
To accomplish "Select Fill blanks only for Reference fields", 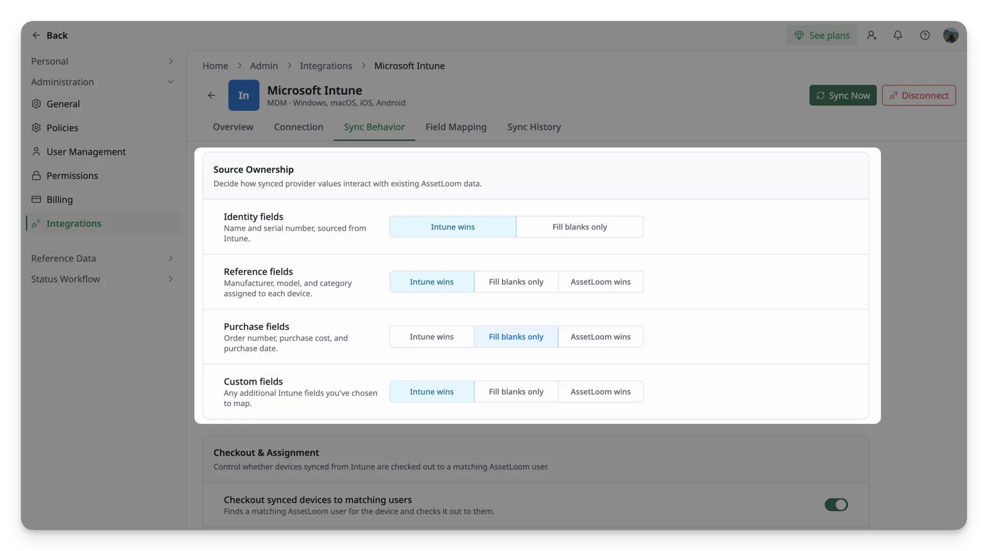I will coord(516,282).
